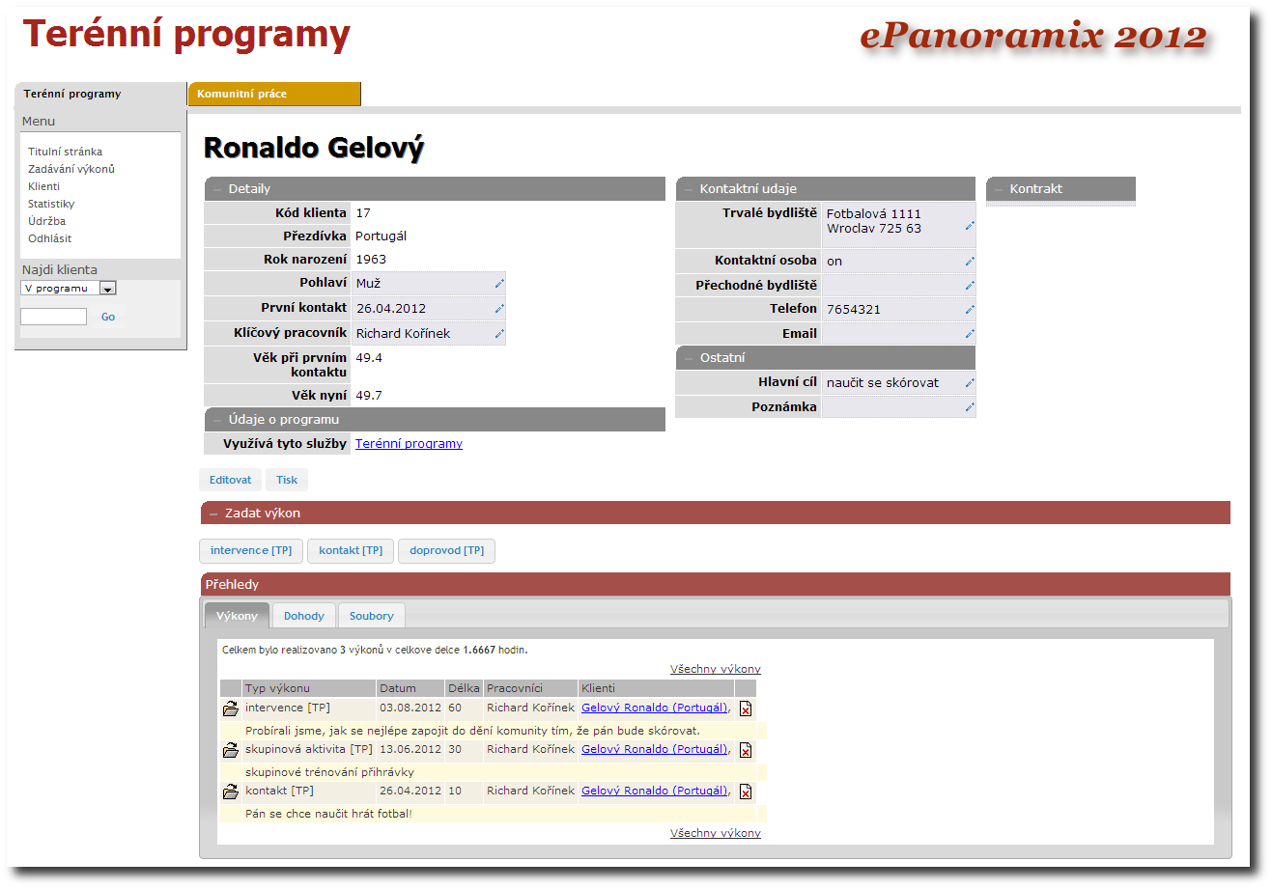The width and height of the screenshot is (1272, 889).
Task: Open folder icon for skupinová aktivita row
Action: (231, 750)
